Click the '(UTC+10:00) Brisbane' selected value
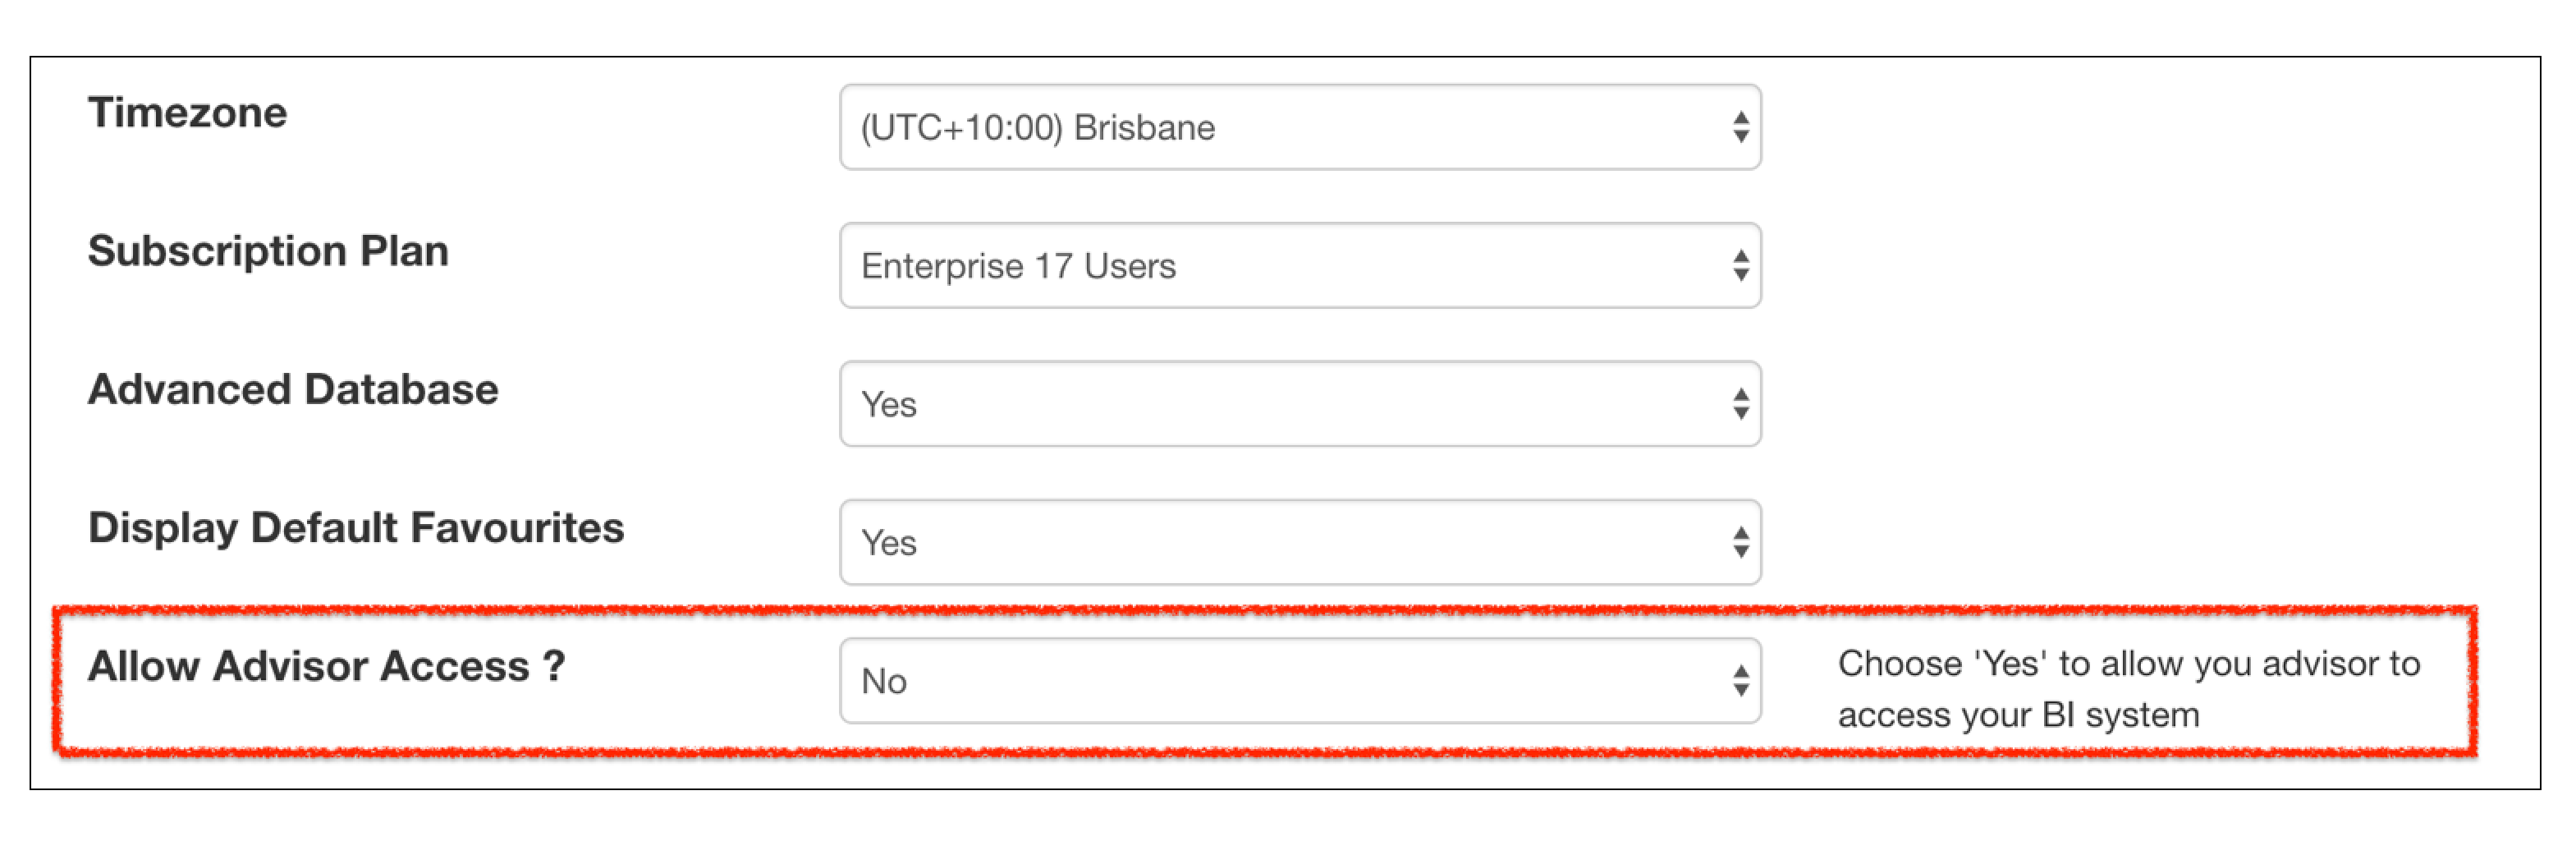Viewport: 2576px width, 846px height. coord(1038,128)
